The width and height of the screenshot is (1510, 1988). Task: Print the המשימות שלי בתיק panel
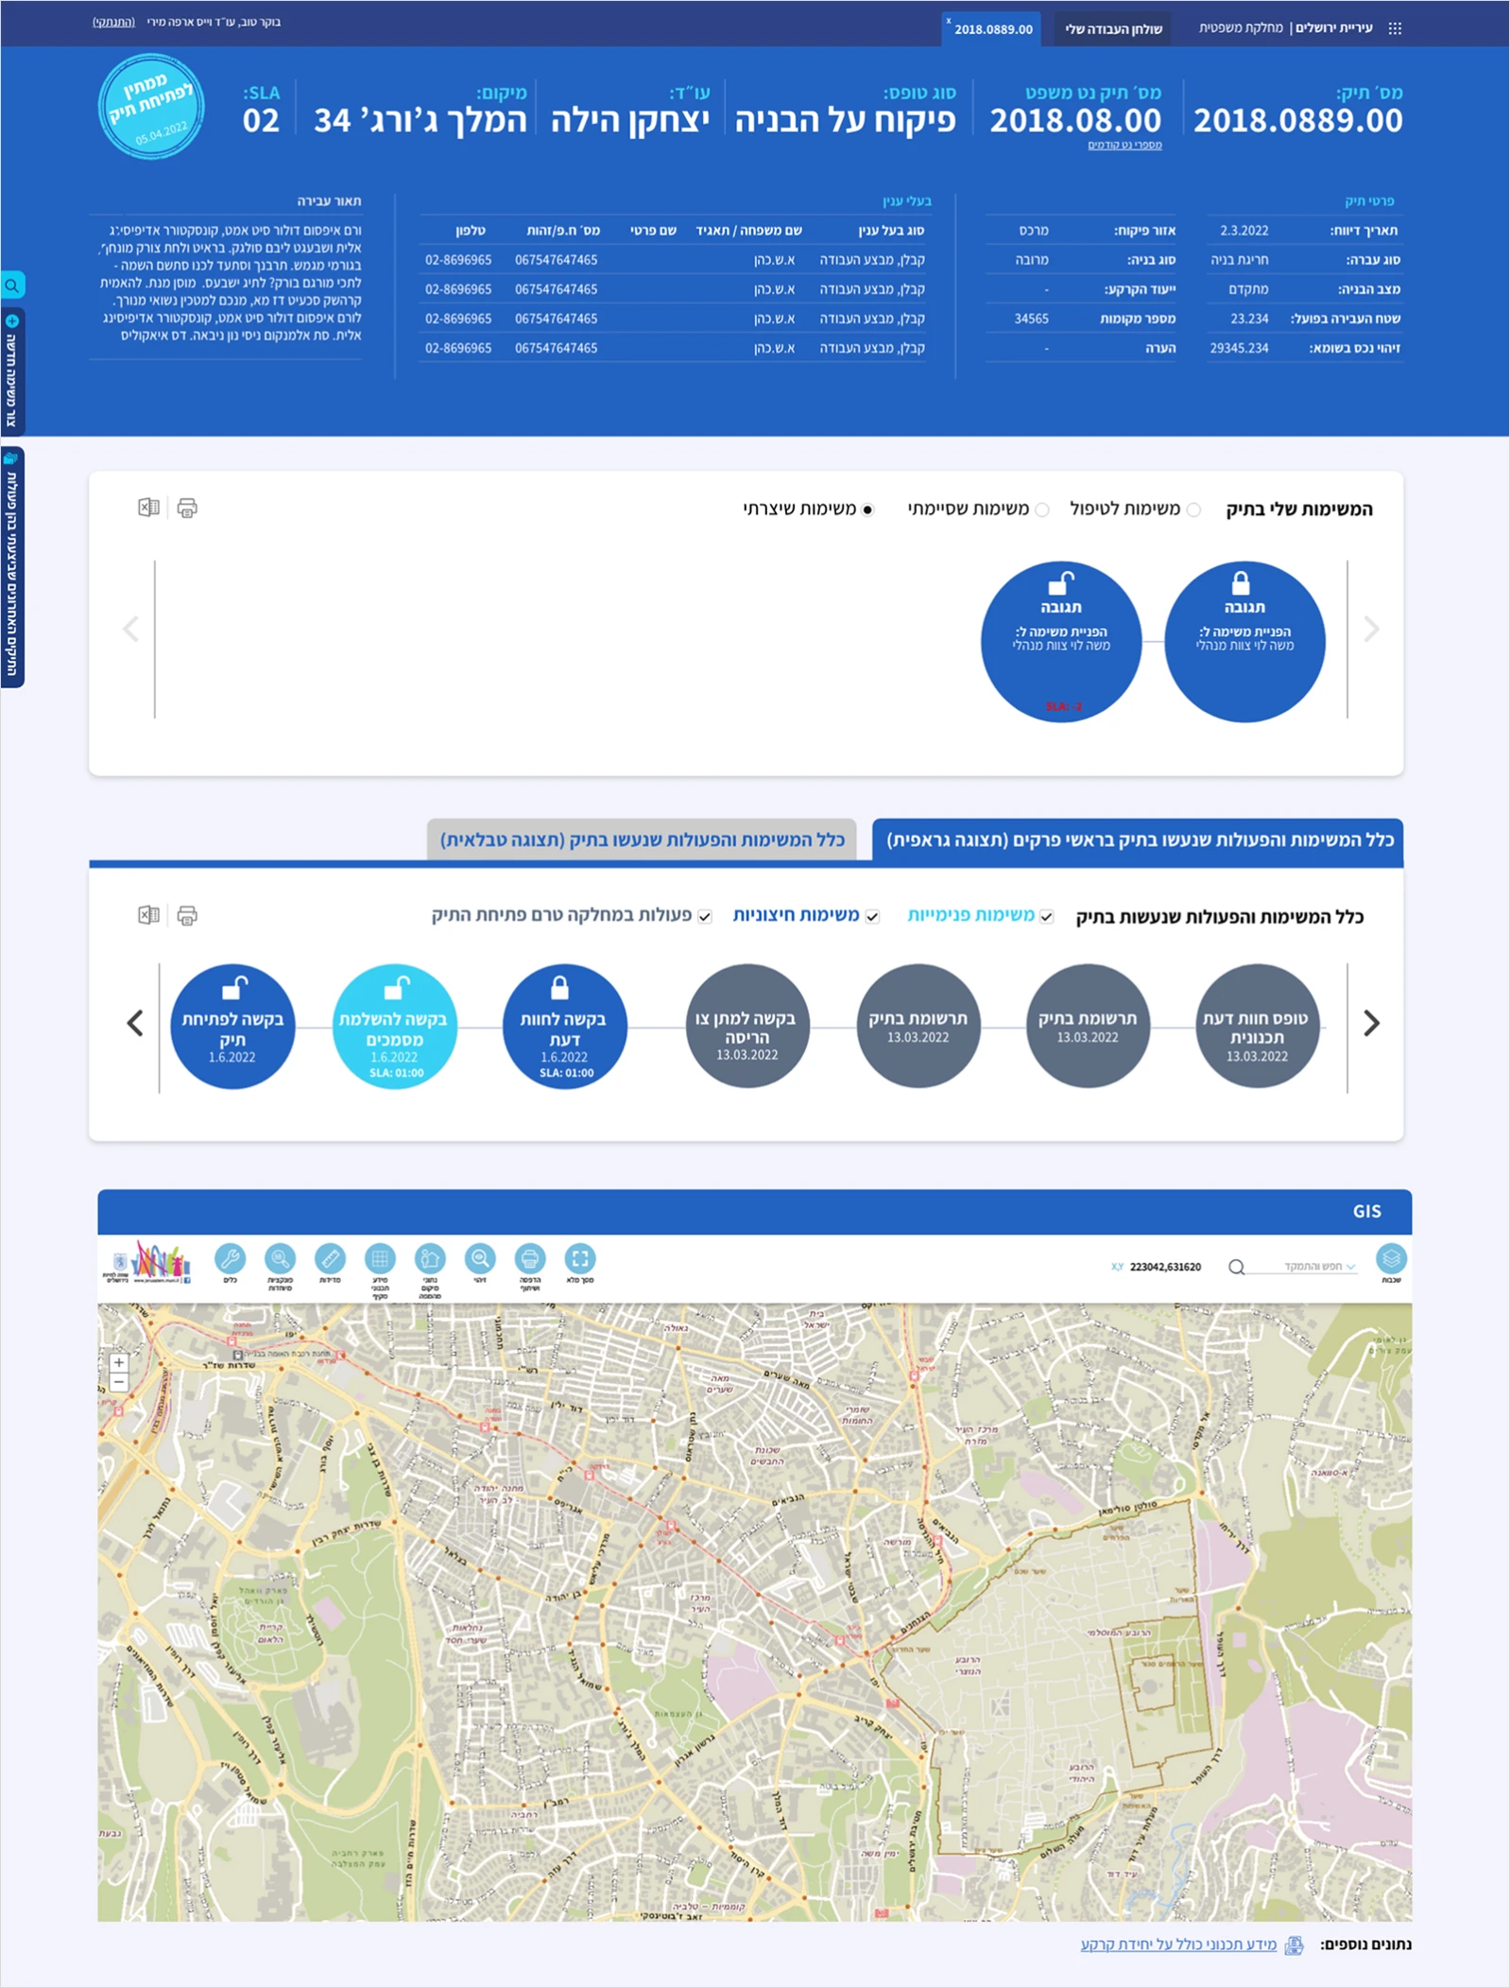187,508
